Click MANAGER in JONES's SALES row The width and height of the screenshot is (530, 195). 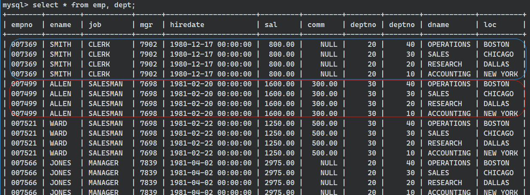[104, 173]
